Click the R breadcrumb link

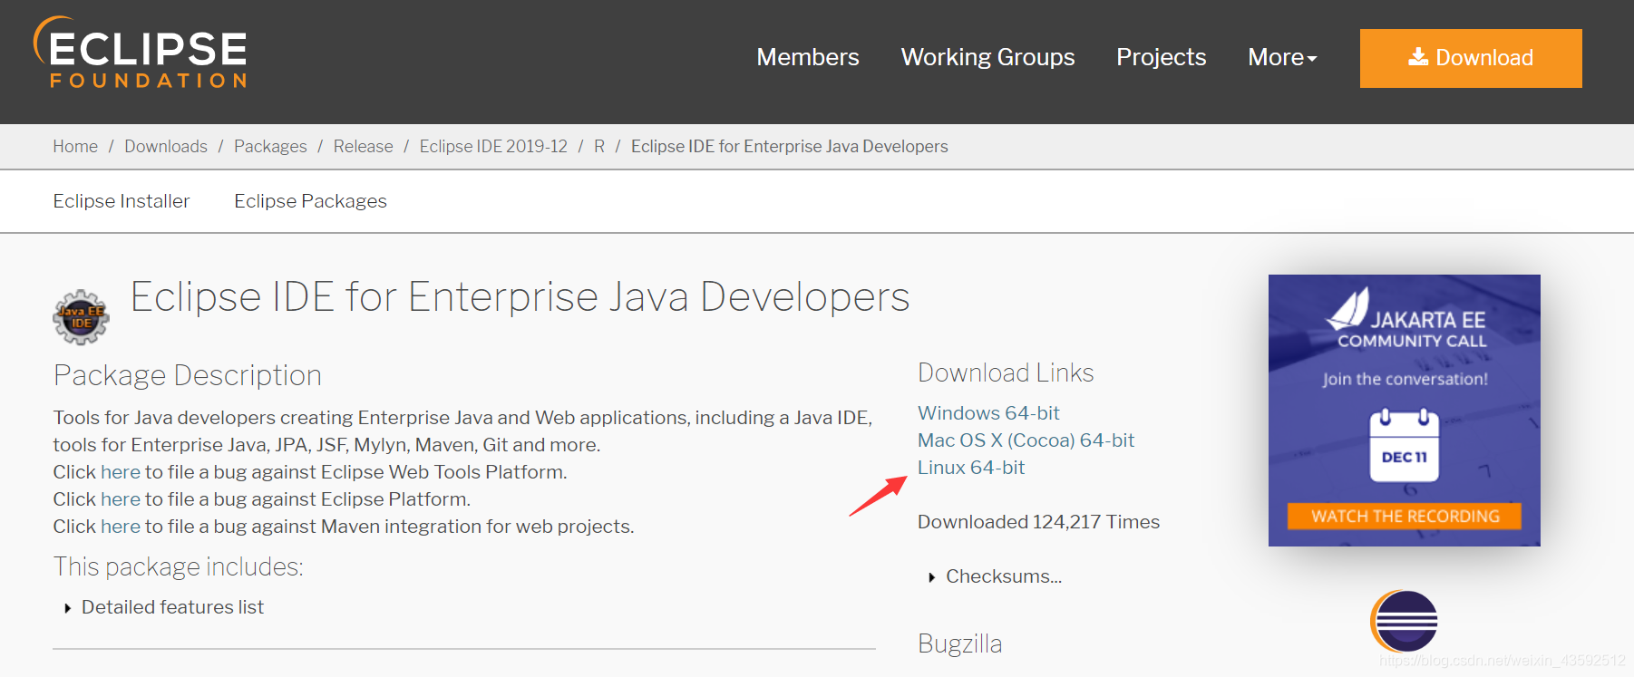[599, 147]
